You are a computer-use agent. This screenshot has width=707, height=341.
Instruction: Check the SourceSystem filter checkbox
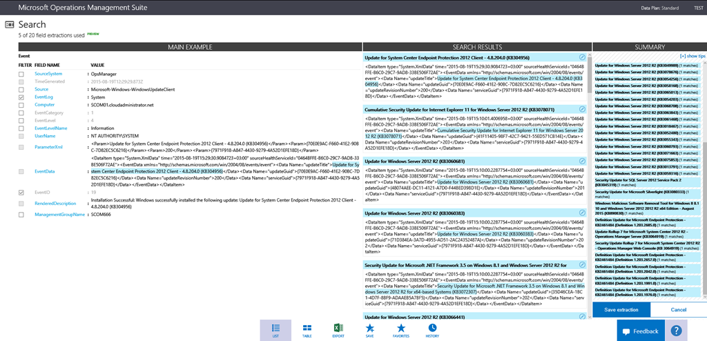21,73
